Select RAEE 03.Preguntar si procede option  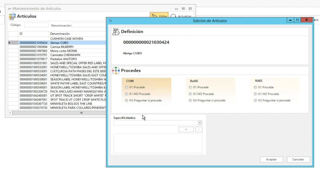[x=255, y=101]
